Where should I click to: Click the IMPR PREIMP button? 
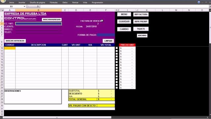click(x=141, y=21)
